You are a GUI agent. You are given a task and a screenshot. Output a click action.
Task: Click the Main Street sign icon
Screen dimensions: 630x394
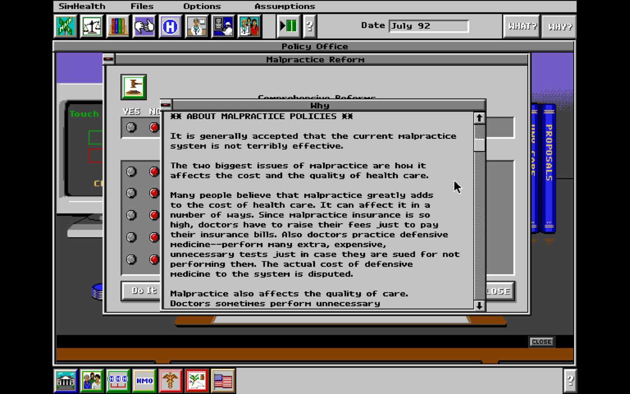[66, 26]
